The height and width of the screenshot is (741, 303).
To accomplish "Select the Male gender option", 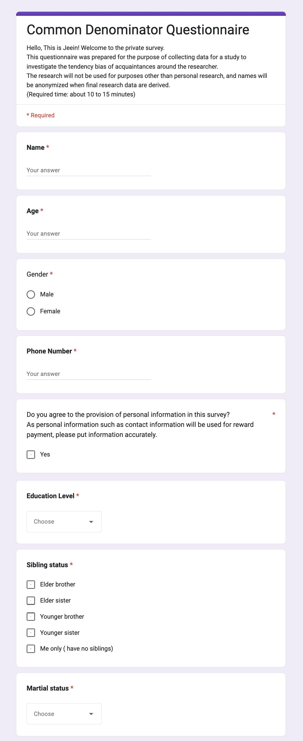I will coord(31,295).
